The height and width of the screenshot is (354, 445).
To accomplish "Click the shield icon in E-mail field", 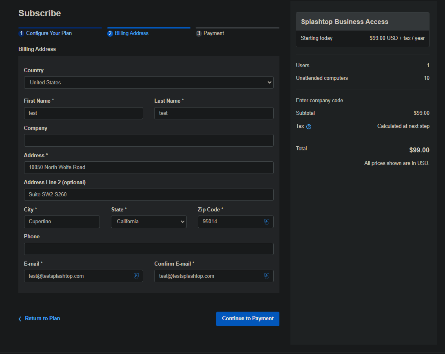I will (x=136, y=276).
